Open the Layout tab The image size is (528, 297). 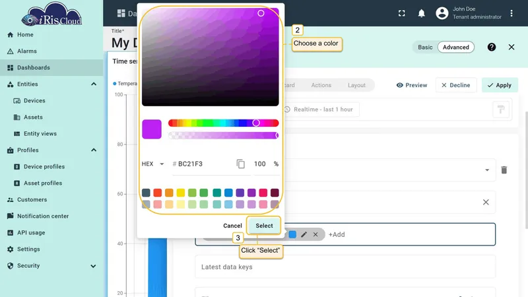[356, 85]
